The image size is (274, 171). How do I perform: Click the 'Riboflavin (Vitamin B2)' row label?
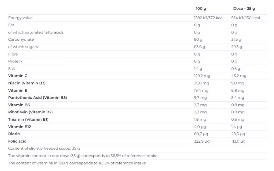(x=30, y=112)
